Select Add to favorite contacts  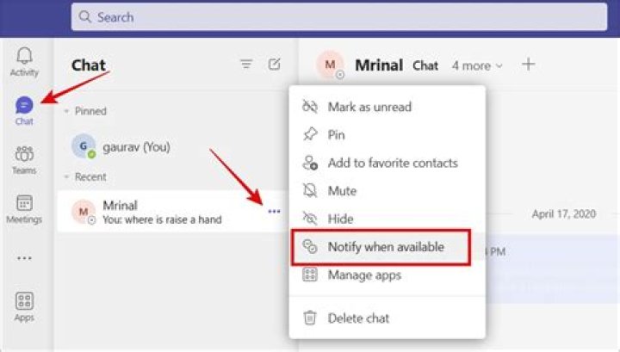pos(387,163)
